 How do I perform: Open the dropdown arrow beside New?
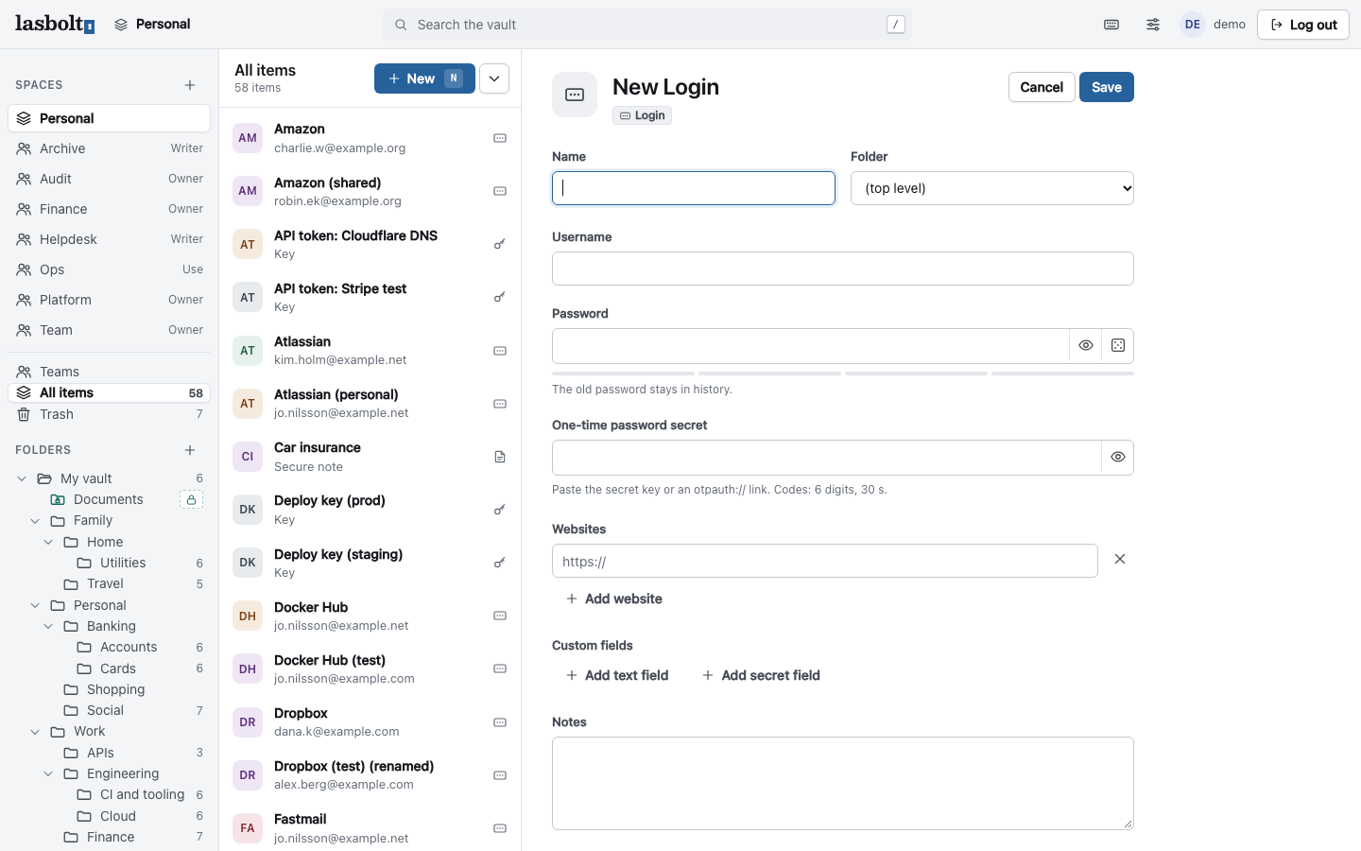pyautogui.click(x=494, y=78)
